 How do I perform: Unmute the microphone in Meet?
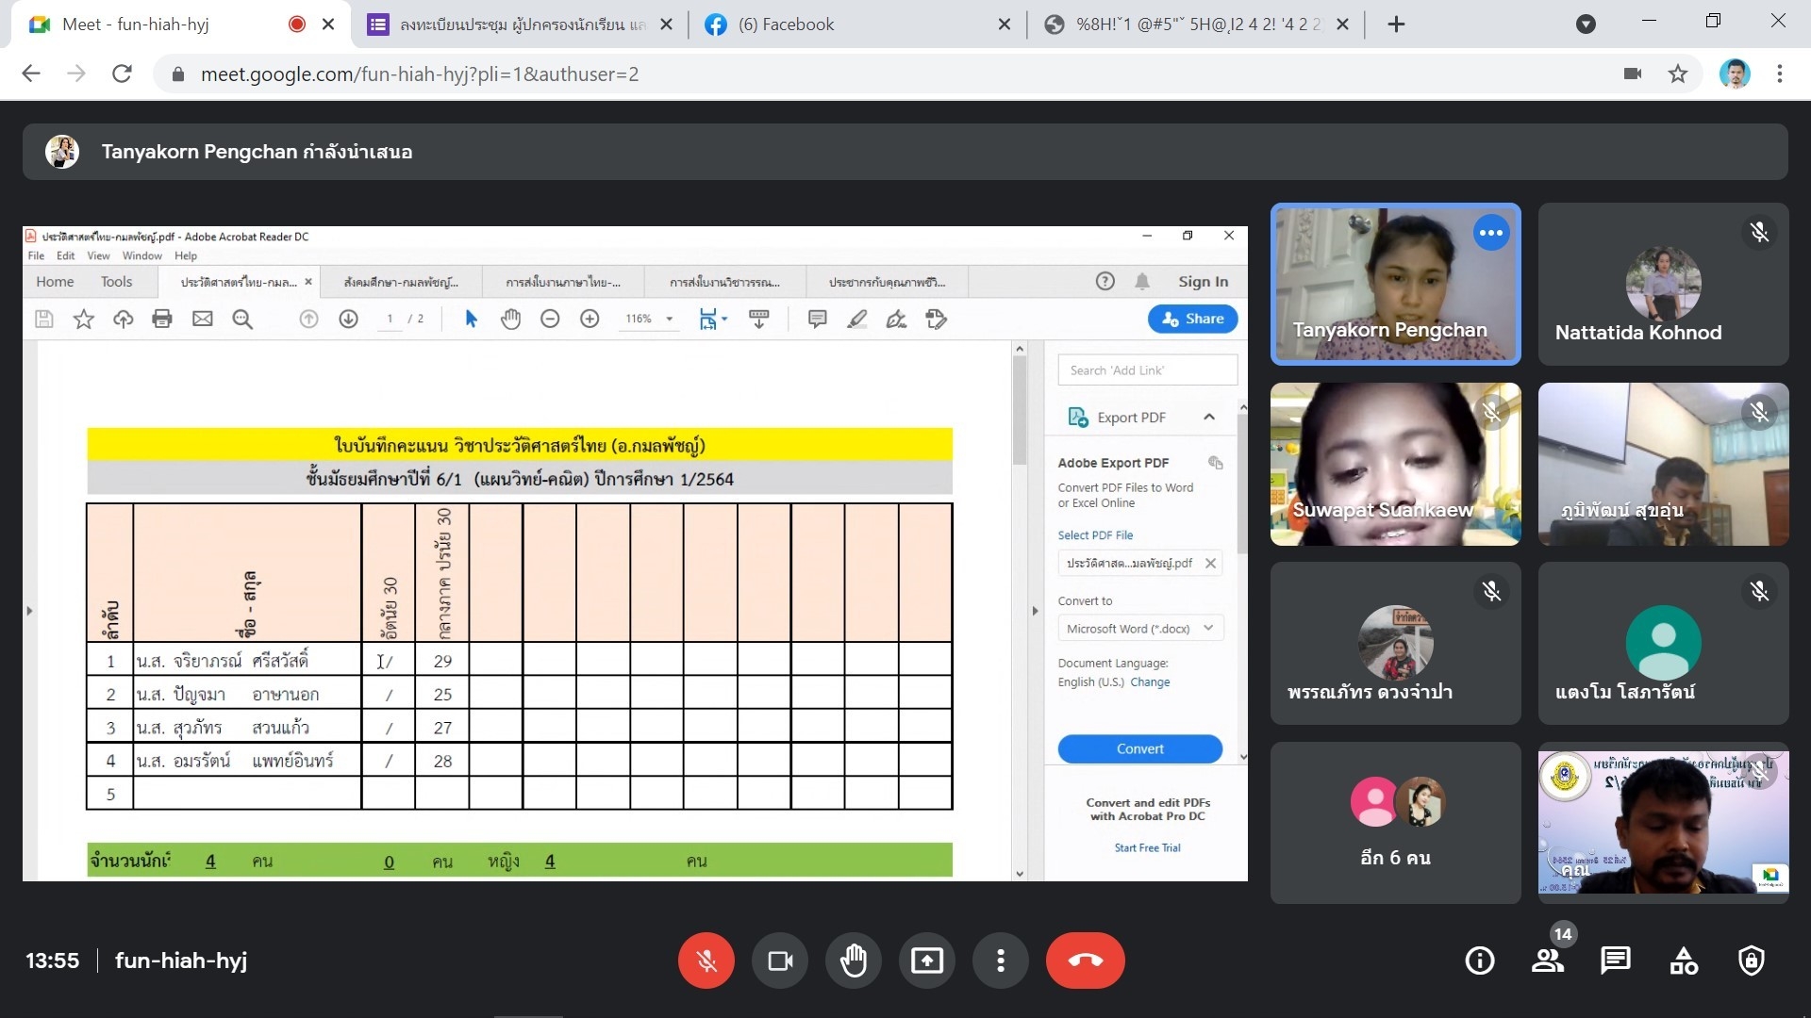(706, 961)
